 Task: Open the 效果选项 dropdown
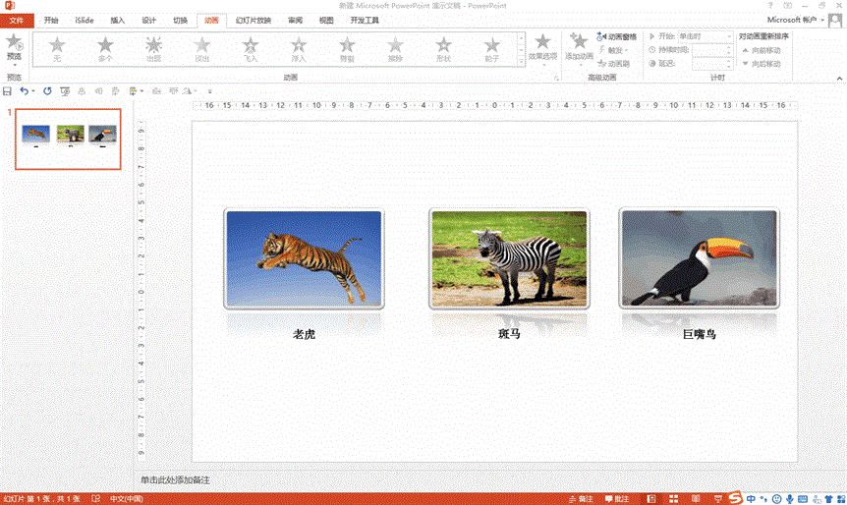(542, 48)
